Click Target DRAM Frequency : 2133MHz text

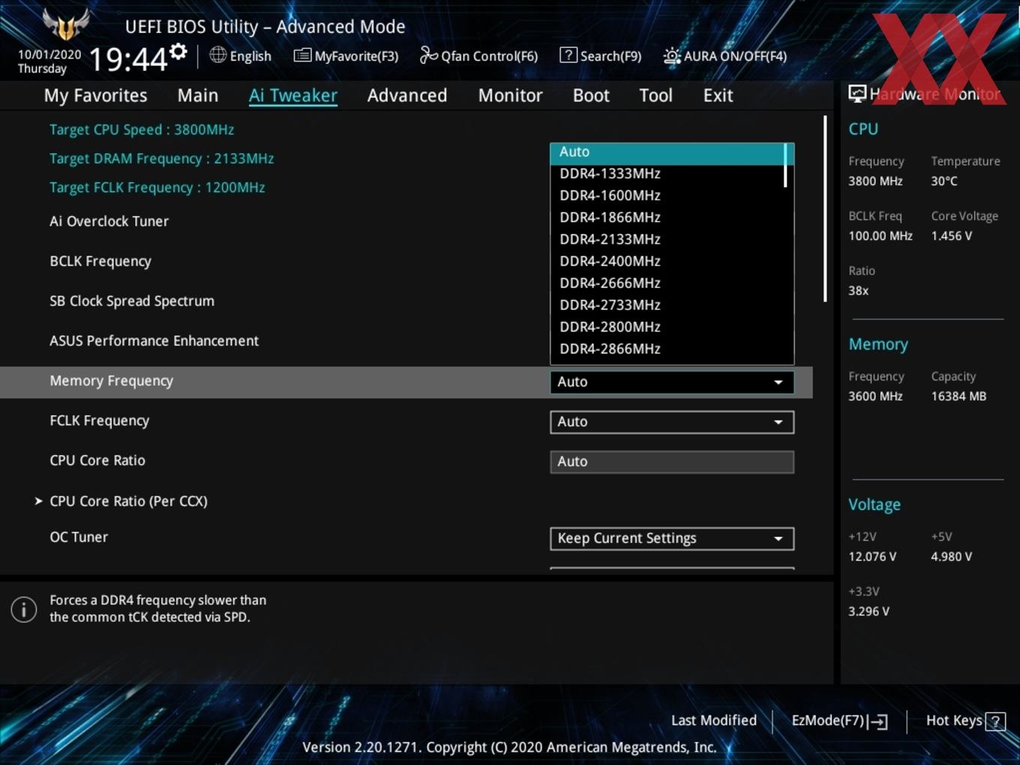(162, 159)
